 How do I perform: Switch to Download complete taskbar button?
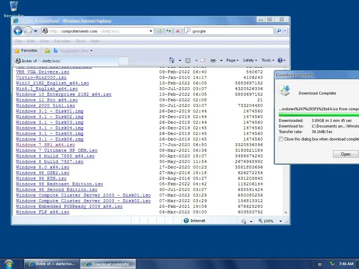point(108,264)
